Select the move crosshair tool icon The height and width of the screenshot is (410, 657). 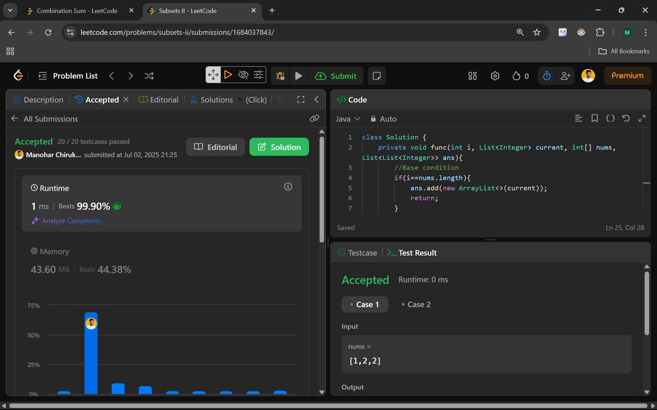tap(213, 75)
